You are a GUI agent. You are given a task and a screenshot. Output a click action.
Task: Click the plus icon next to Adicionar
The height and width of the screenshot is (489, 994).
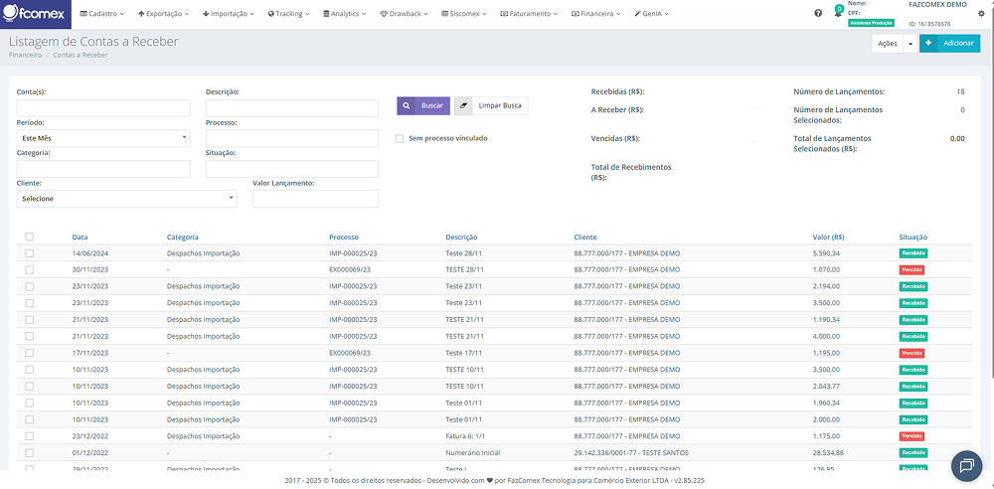tap(928, 44)
